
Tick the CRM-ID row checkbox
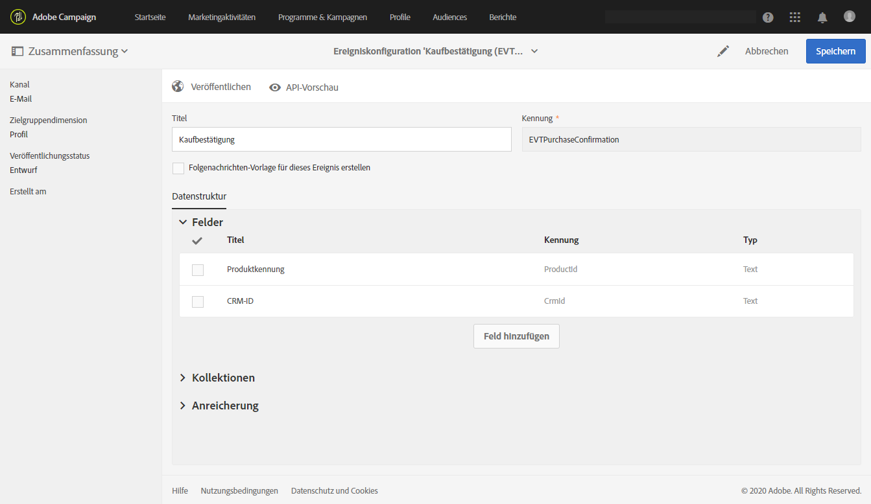(198, 302)
